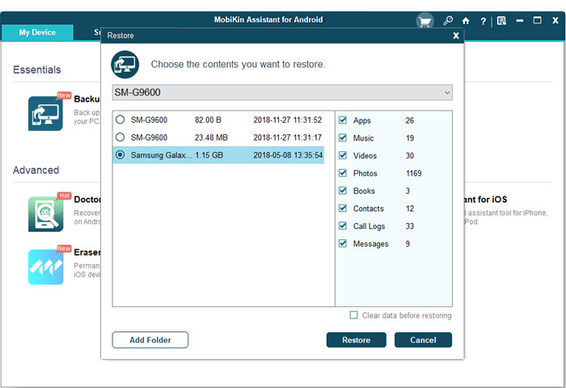Open the feedback note icon in title bar
Screen dimensions: 566x388
(501, 21)
